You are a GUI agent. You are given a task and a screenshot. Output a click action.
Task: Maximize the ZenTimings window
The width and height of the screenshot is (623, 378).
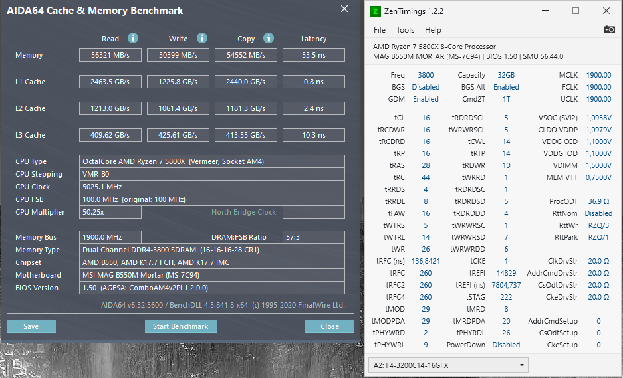[x=576, y=11]
